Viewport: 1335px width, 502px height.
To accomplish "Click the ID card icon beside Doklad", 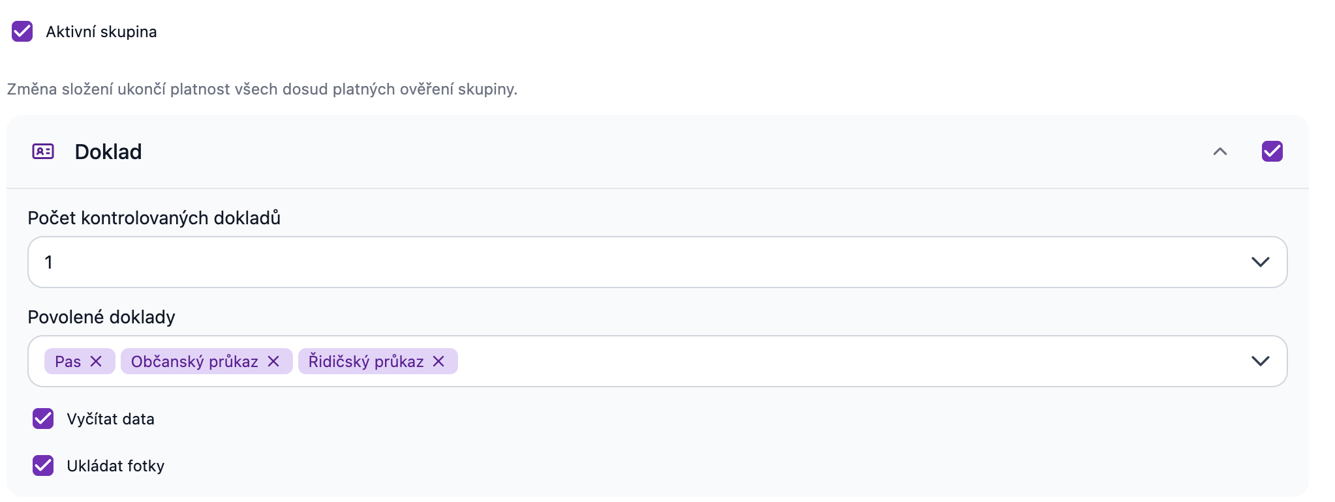I will click(x=43, y=151).
